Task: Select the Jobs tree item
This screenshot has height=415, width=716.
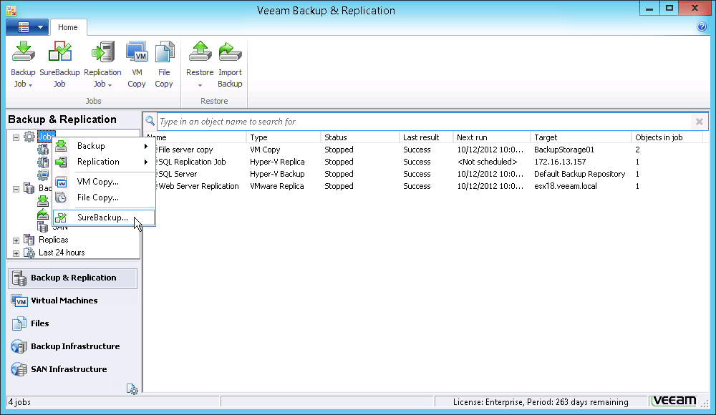Action: coord(46,137)
